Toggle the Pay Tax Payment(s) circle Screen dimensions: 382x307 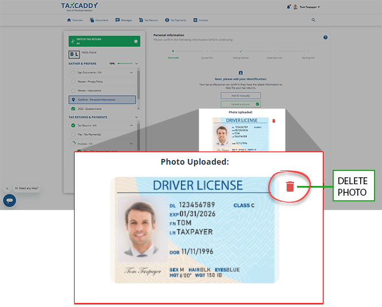tap(73, 134)
